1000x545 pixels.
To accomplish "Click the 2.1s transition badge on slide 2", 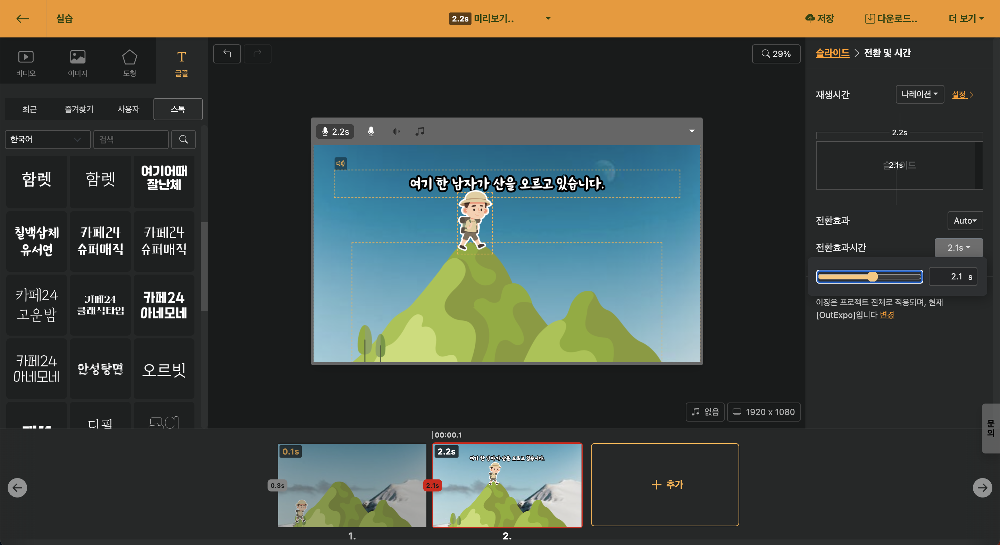I will (432, 485).
